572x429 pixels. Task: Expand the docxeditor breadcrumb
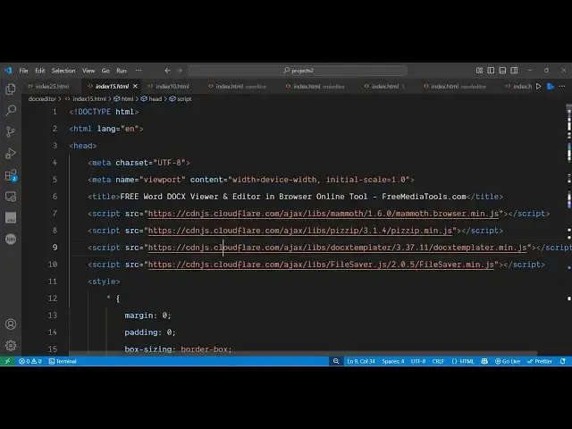(42, 99)
